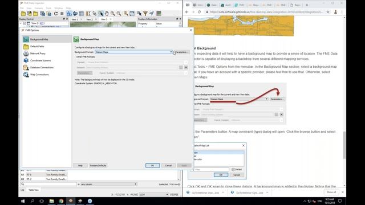Open the Tools menu in Data Inspector
The image size is (365, 205).
pos(48,8)
